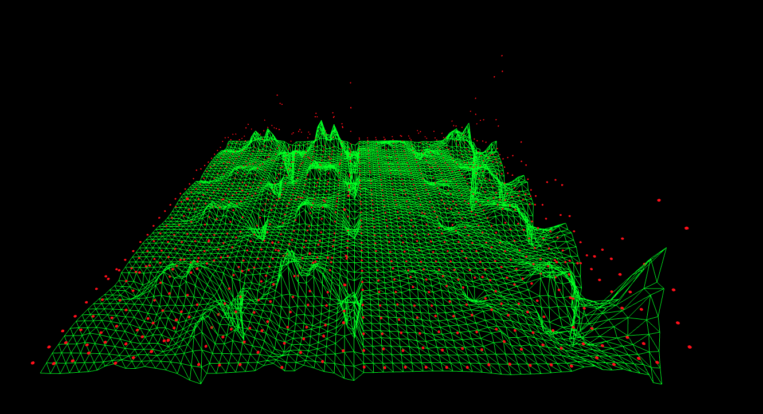The image size is (763, 414).
Task: Click the second-highest red outlier on the far right
Action: pos(686,228)
